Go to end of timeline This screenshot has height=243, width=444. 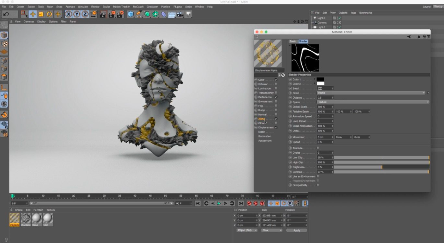(x=241, y=203)
